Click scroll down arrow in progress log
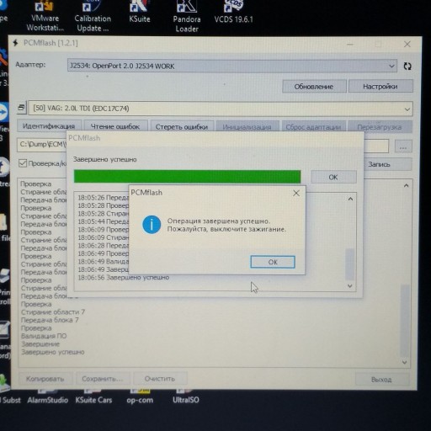 click(x=350, y=285)
